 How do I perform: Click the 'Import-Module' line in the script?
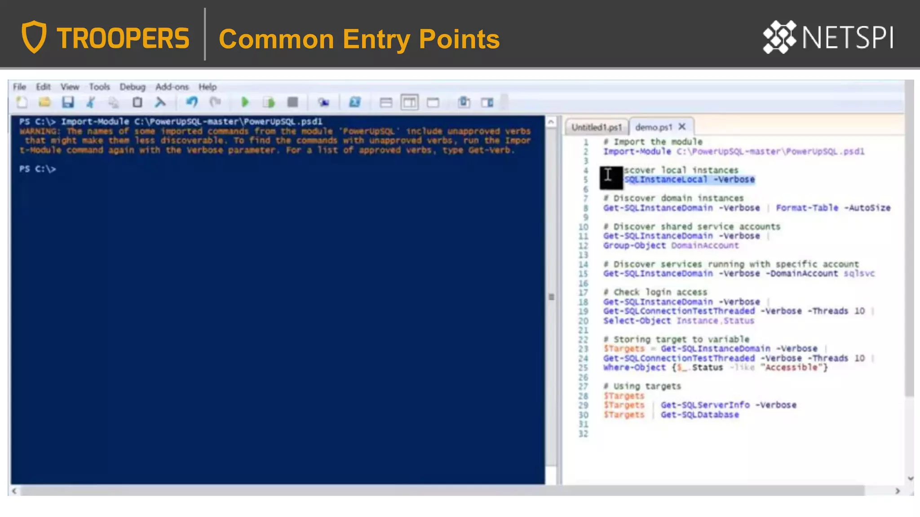pos(734,151)
